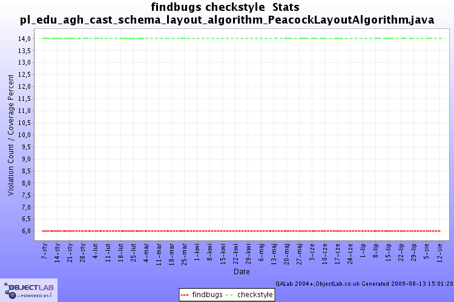Click the 8,0 y-axis tick label
The image size is (454, 302).
pyautogui.click(x=26, y=183)
